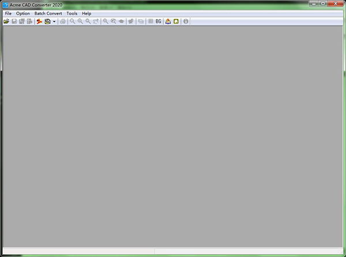Image resolution: width=346 pixels, height=257 pixels.
Task: Open the Tools menu
Action: click(x=72, y=13)
